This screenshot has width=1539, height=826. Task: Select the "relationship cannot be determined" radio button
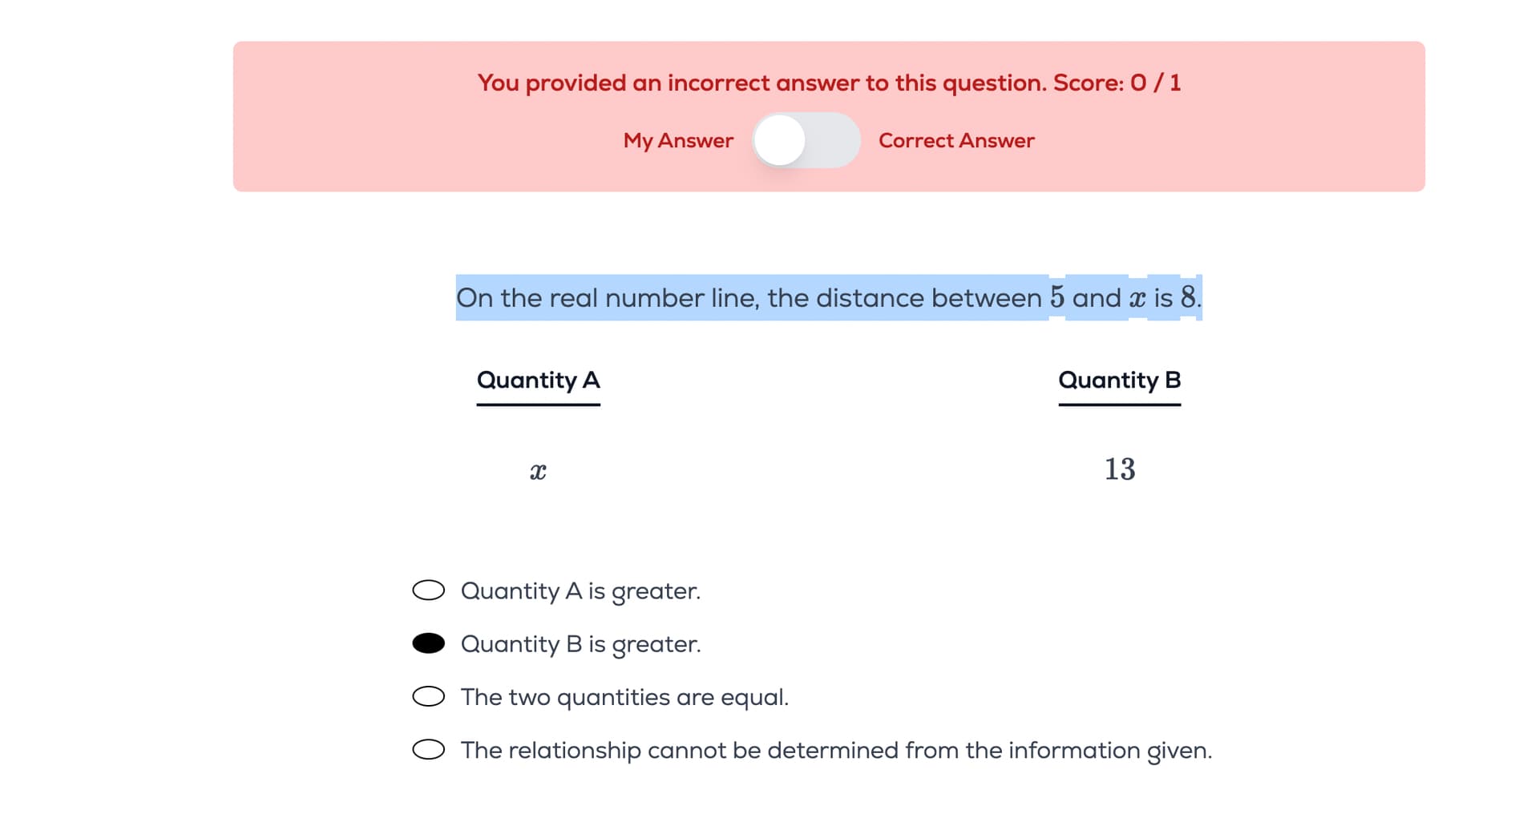click(428, 750)
